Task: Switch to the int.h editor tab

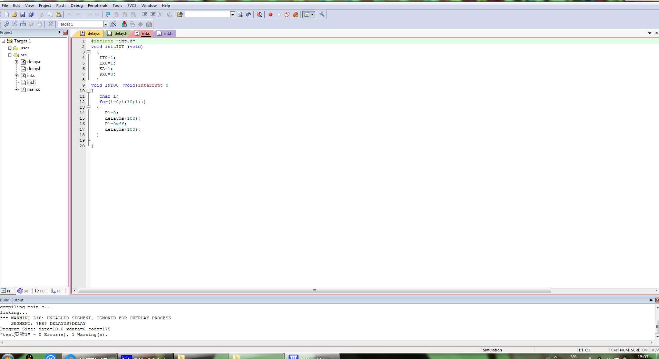Action: click(166, 33)
